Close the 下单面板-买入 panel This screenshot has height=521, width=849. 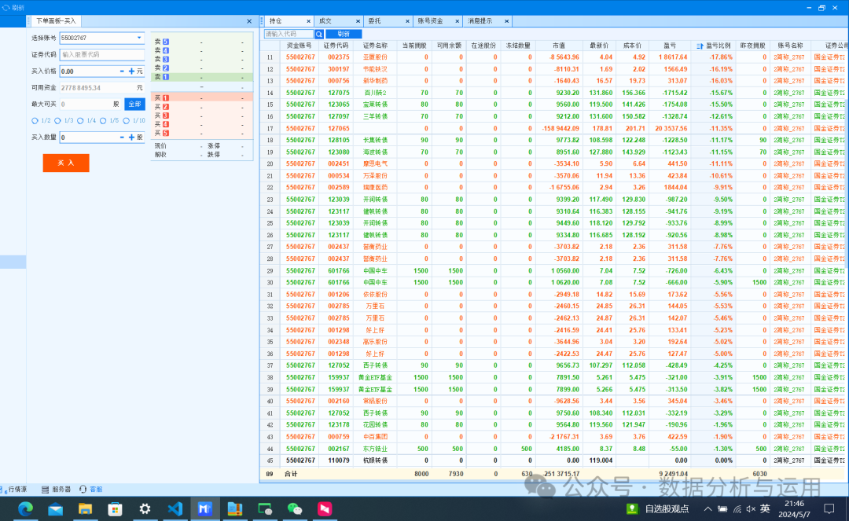click(x=249, y=21)
